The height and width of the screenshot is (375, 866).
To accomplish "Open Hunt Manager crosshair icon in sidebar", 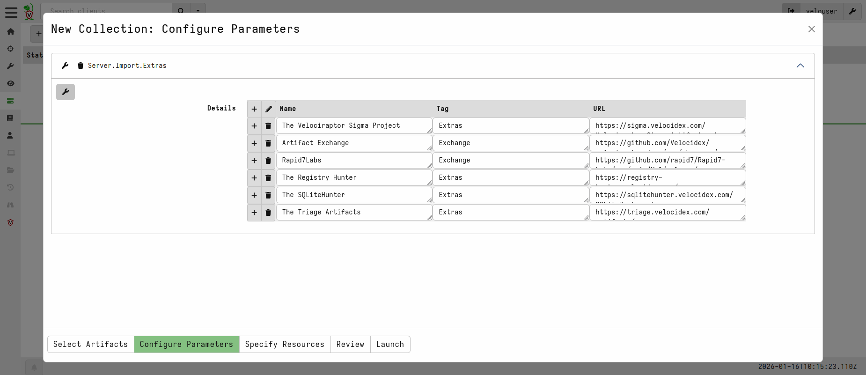I will (x=10, y=49).
